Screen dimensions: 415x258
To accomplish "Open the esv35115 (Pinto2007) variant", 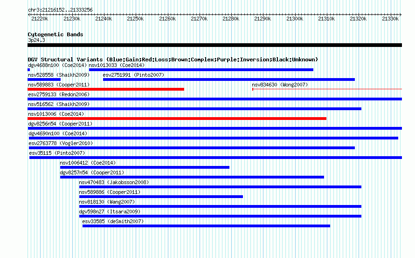I will click(x=57, y=153).
